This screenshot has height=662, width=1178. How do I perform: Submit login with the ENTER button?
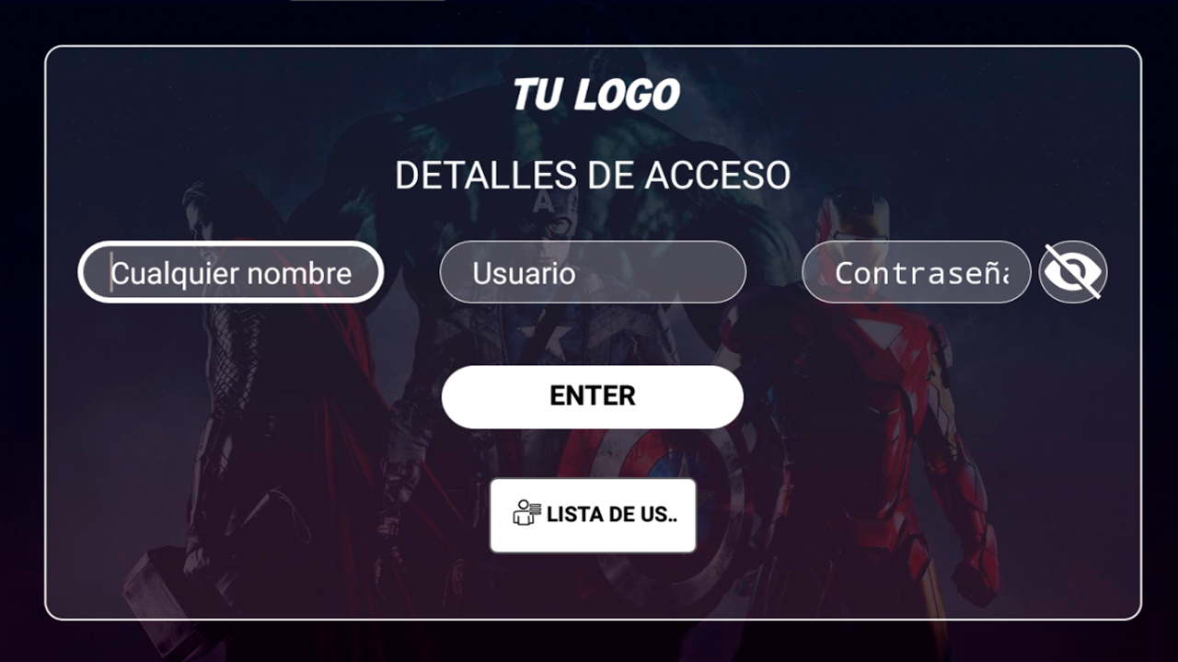[593, 396]
